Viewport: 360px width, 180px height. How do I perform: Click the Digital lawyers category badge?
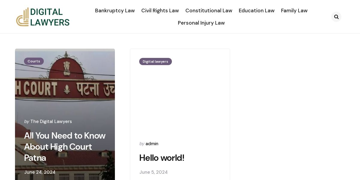pyautogui.click(x=155, y=61)
